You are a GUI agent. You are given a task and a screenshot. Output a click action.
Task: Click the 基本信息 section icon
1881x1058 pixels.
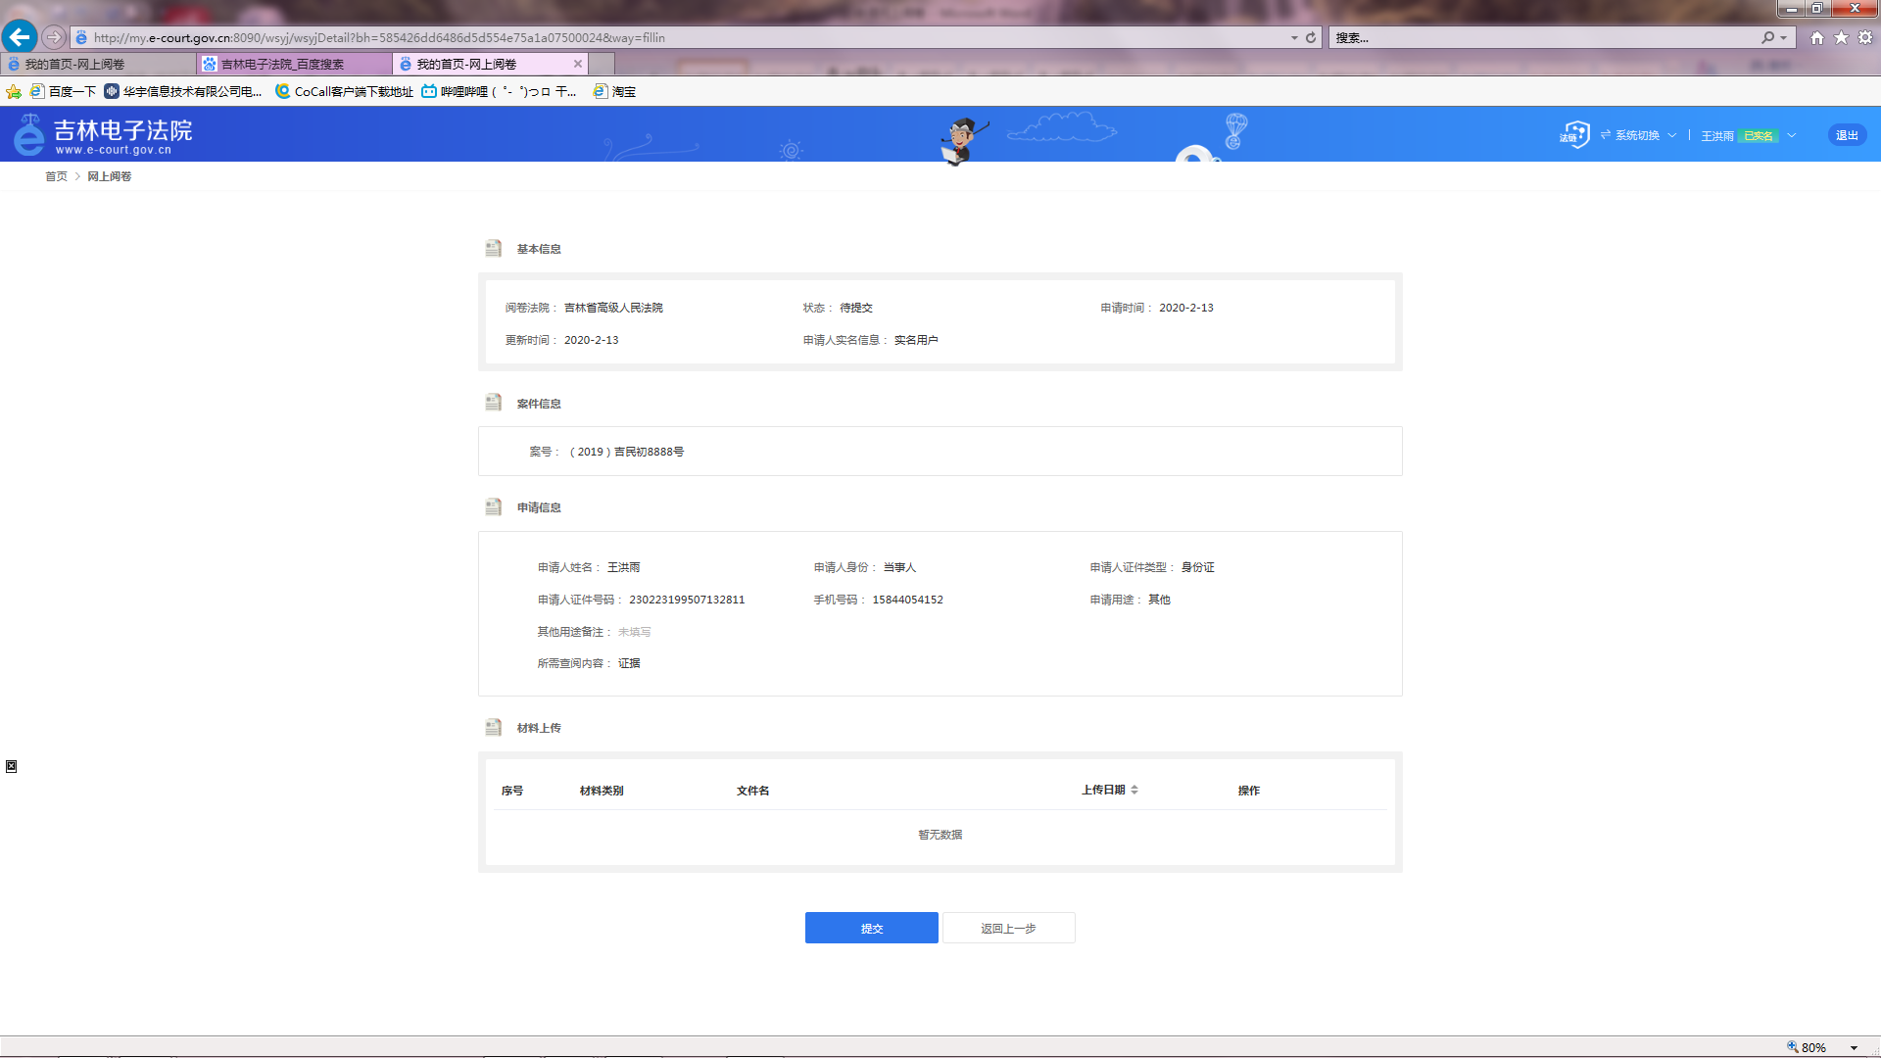pos(494,249)
